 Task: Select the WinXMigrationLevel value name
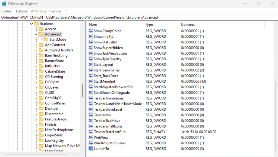pyautogui.click(x=110, y=143)
